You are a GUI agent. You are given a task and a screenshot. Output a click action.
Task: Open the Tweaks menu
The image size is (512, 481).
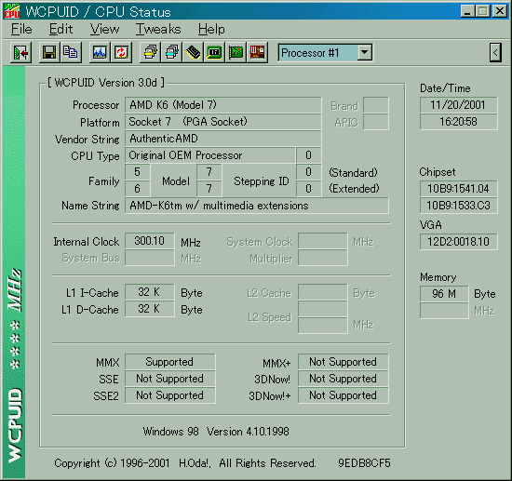coord(158,30)
